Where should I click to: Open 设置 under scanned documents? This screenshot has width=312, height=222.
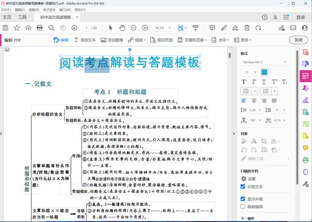click(248, 179)
